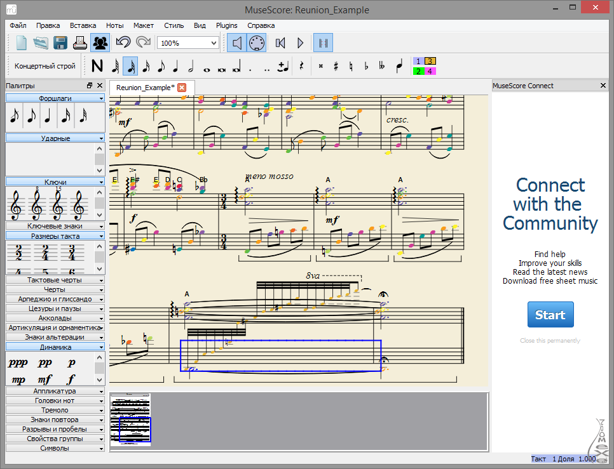Viewport: 614px width, 469px height.
Task: Expand the Тремоло palette
Action: pos(55,410)
